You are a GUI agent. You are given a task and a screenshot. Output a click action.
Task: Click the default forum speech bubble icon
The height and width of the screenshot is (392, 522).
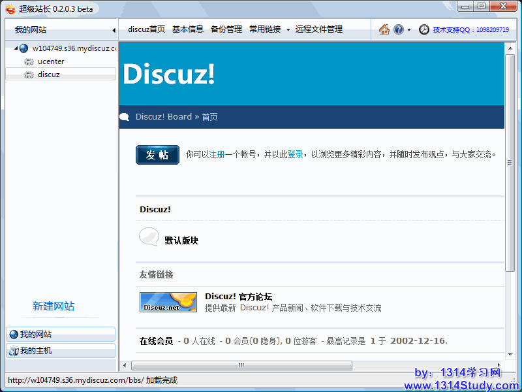tap(149, 237)
